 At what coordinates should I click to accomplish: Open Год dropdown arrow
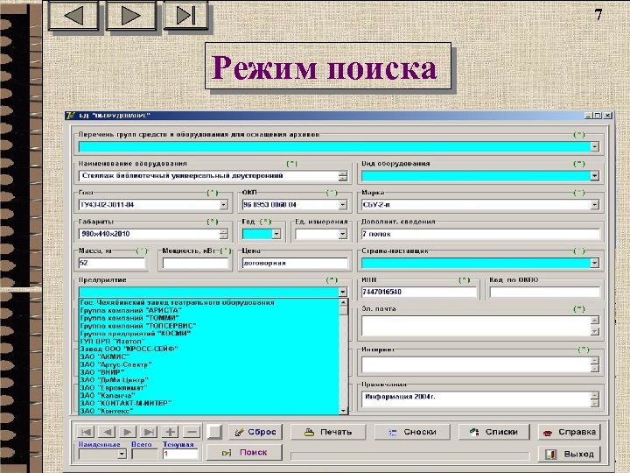point(276,234)
